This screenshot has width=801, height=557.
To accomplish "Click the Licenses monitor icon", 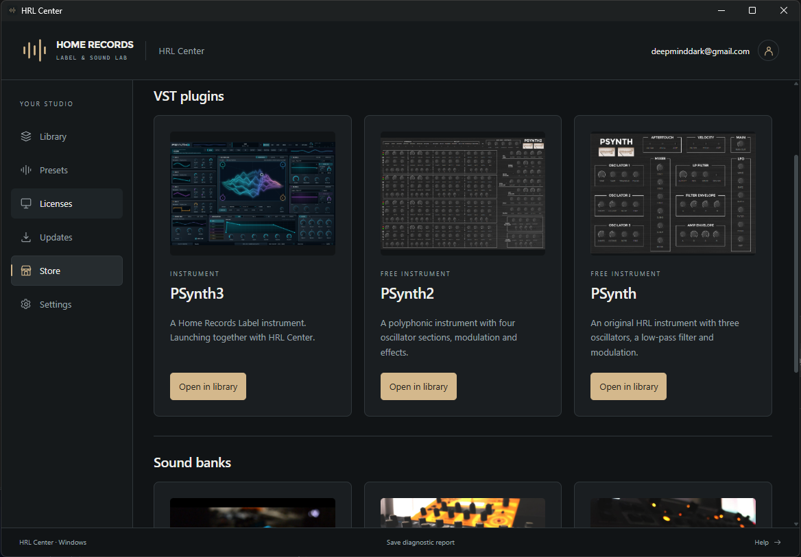I will tap(25, 203).
